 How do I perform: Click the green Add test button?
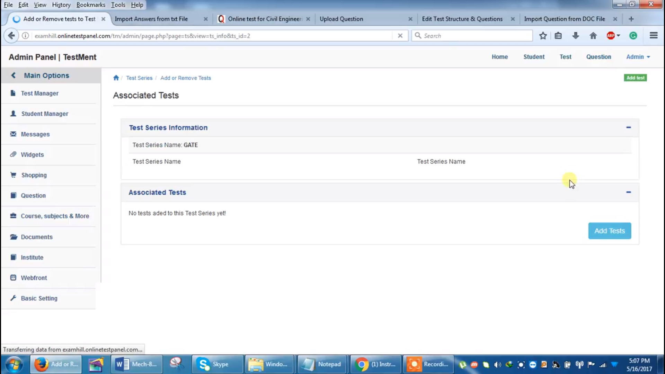click(x=635, y=78)
